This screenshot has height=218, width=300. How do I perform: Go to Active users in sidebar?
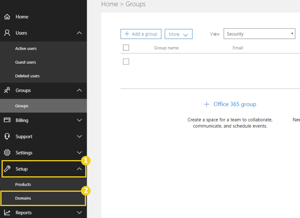[x=26, y=49]
